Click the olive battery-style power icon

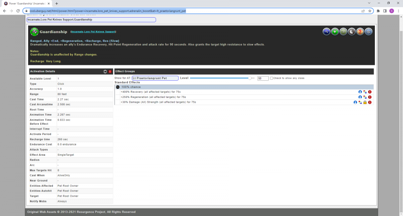343,32
